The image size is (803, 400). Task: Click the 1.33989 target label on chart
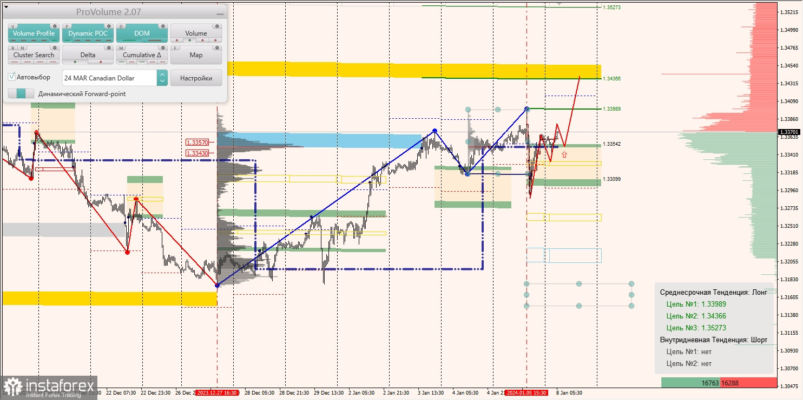(612, 109)
